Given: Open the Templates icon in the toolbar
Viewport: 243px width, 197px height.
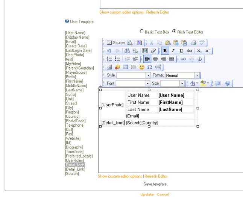Looking at the screenshot, I should pyautogui.click(x=140, y=42).
